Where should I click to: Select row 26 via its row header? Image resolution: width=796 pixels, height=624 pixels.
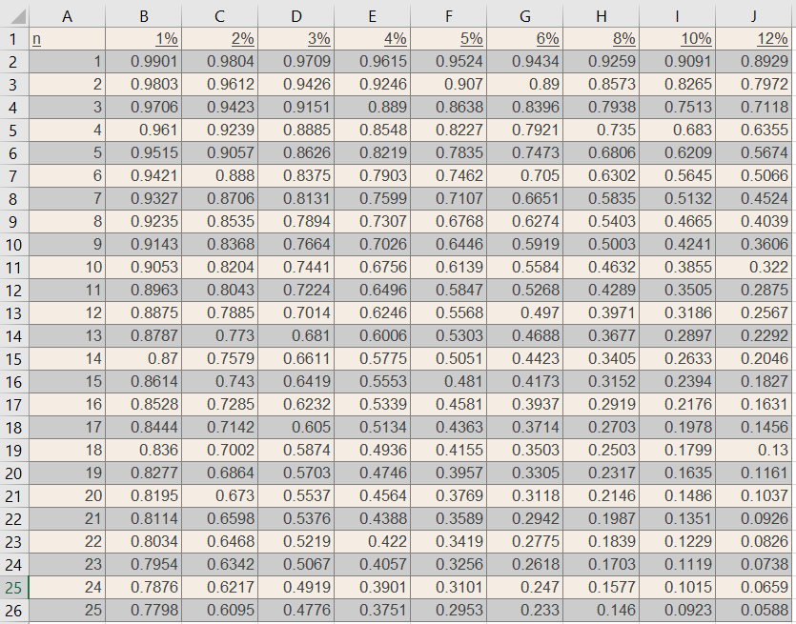(x=12, y=612)
